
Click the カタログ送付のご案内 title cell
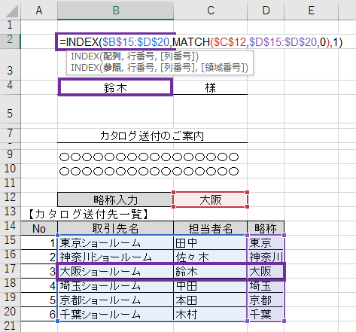(x=152, y=136)
